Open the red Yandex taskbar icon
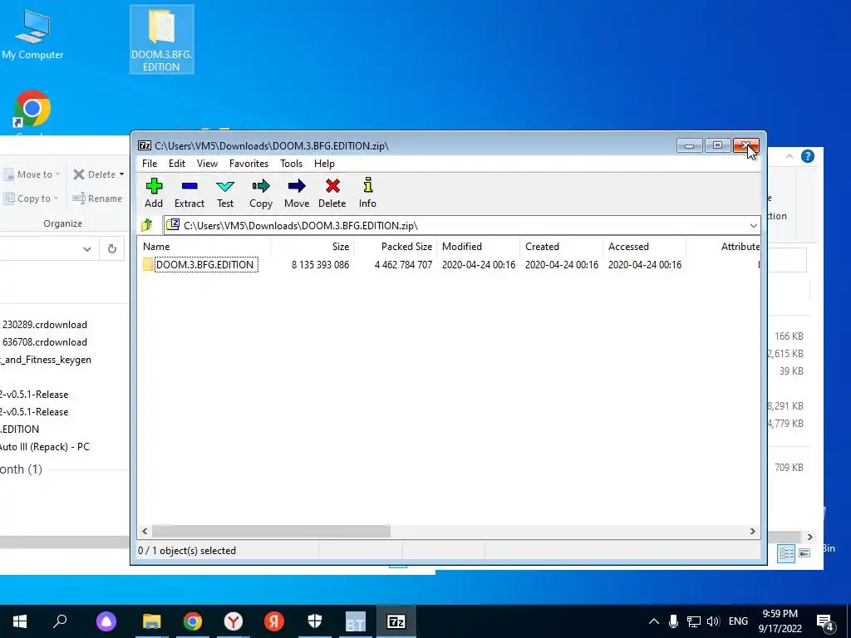 pyautogui.click(x=274, y=621)
